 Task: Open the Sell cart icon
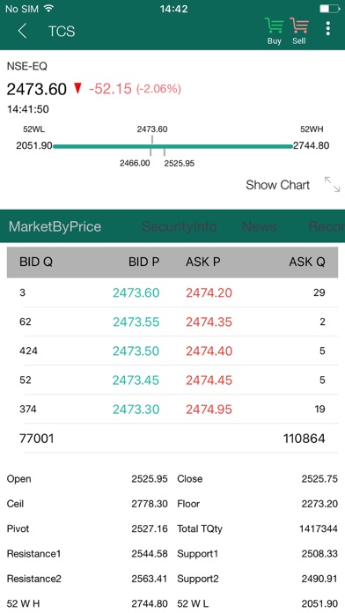(x=299, y=32)
